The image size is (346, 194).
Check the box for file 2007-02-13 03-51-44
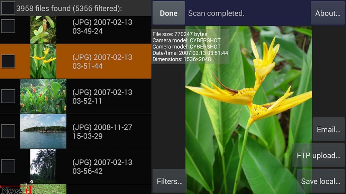pyautogui.click(x=8, y=61)
